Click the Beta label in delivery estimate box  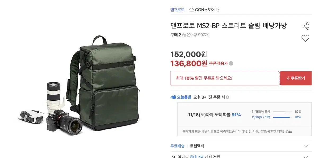[x=289, y=131]
